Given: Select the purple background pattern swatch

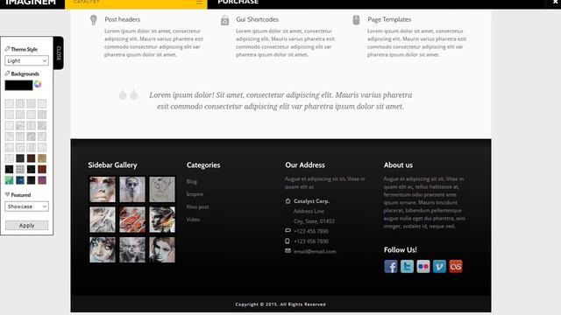Looking at the screenshot, I should (x=42, y=180).
